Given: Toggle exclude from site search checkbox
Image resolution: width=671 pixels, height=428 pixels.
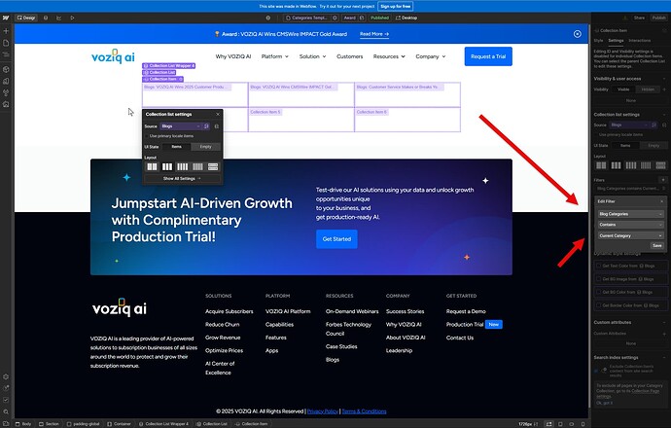Looking at the screenshot, I should pyautogui.click(x=596, y=371).
